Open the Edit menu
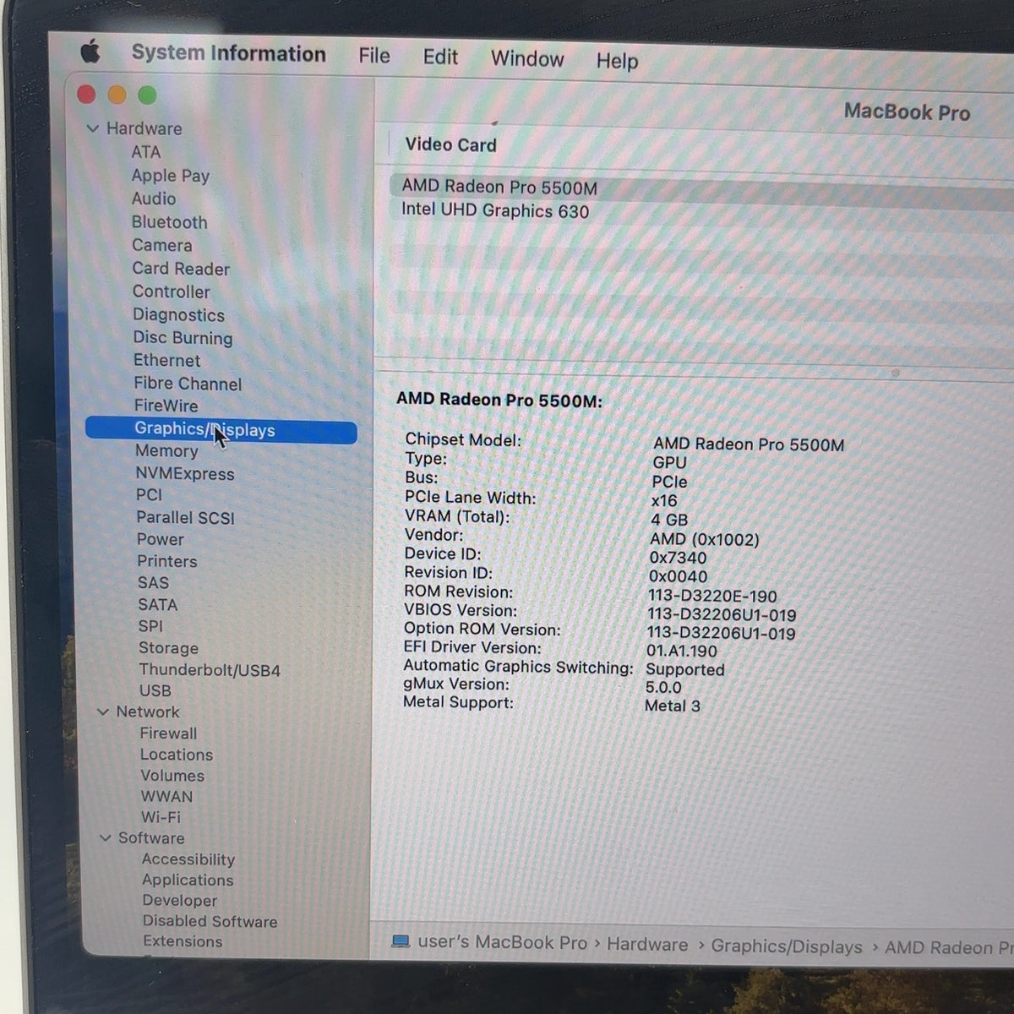The width and height of the screenshot is (1014, 1014). pos(440,57)
